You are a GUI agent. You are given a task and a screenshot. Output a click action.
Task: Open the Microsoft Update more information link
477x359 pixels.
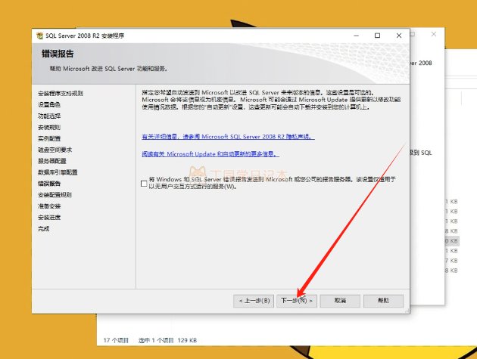pyautogui.click(x=210, y=154)
